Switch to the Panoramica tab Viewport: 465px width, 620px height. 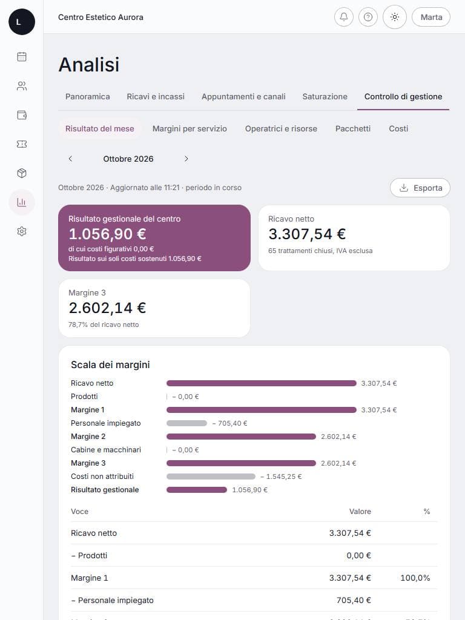pyautogui.click(x=87, y=96)
